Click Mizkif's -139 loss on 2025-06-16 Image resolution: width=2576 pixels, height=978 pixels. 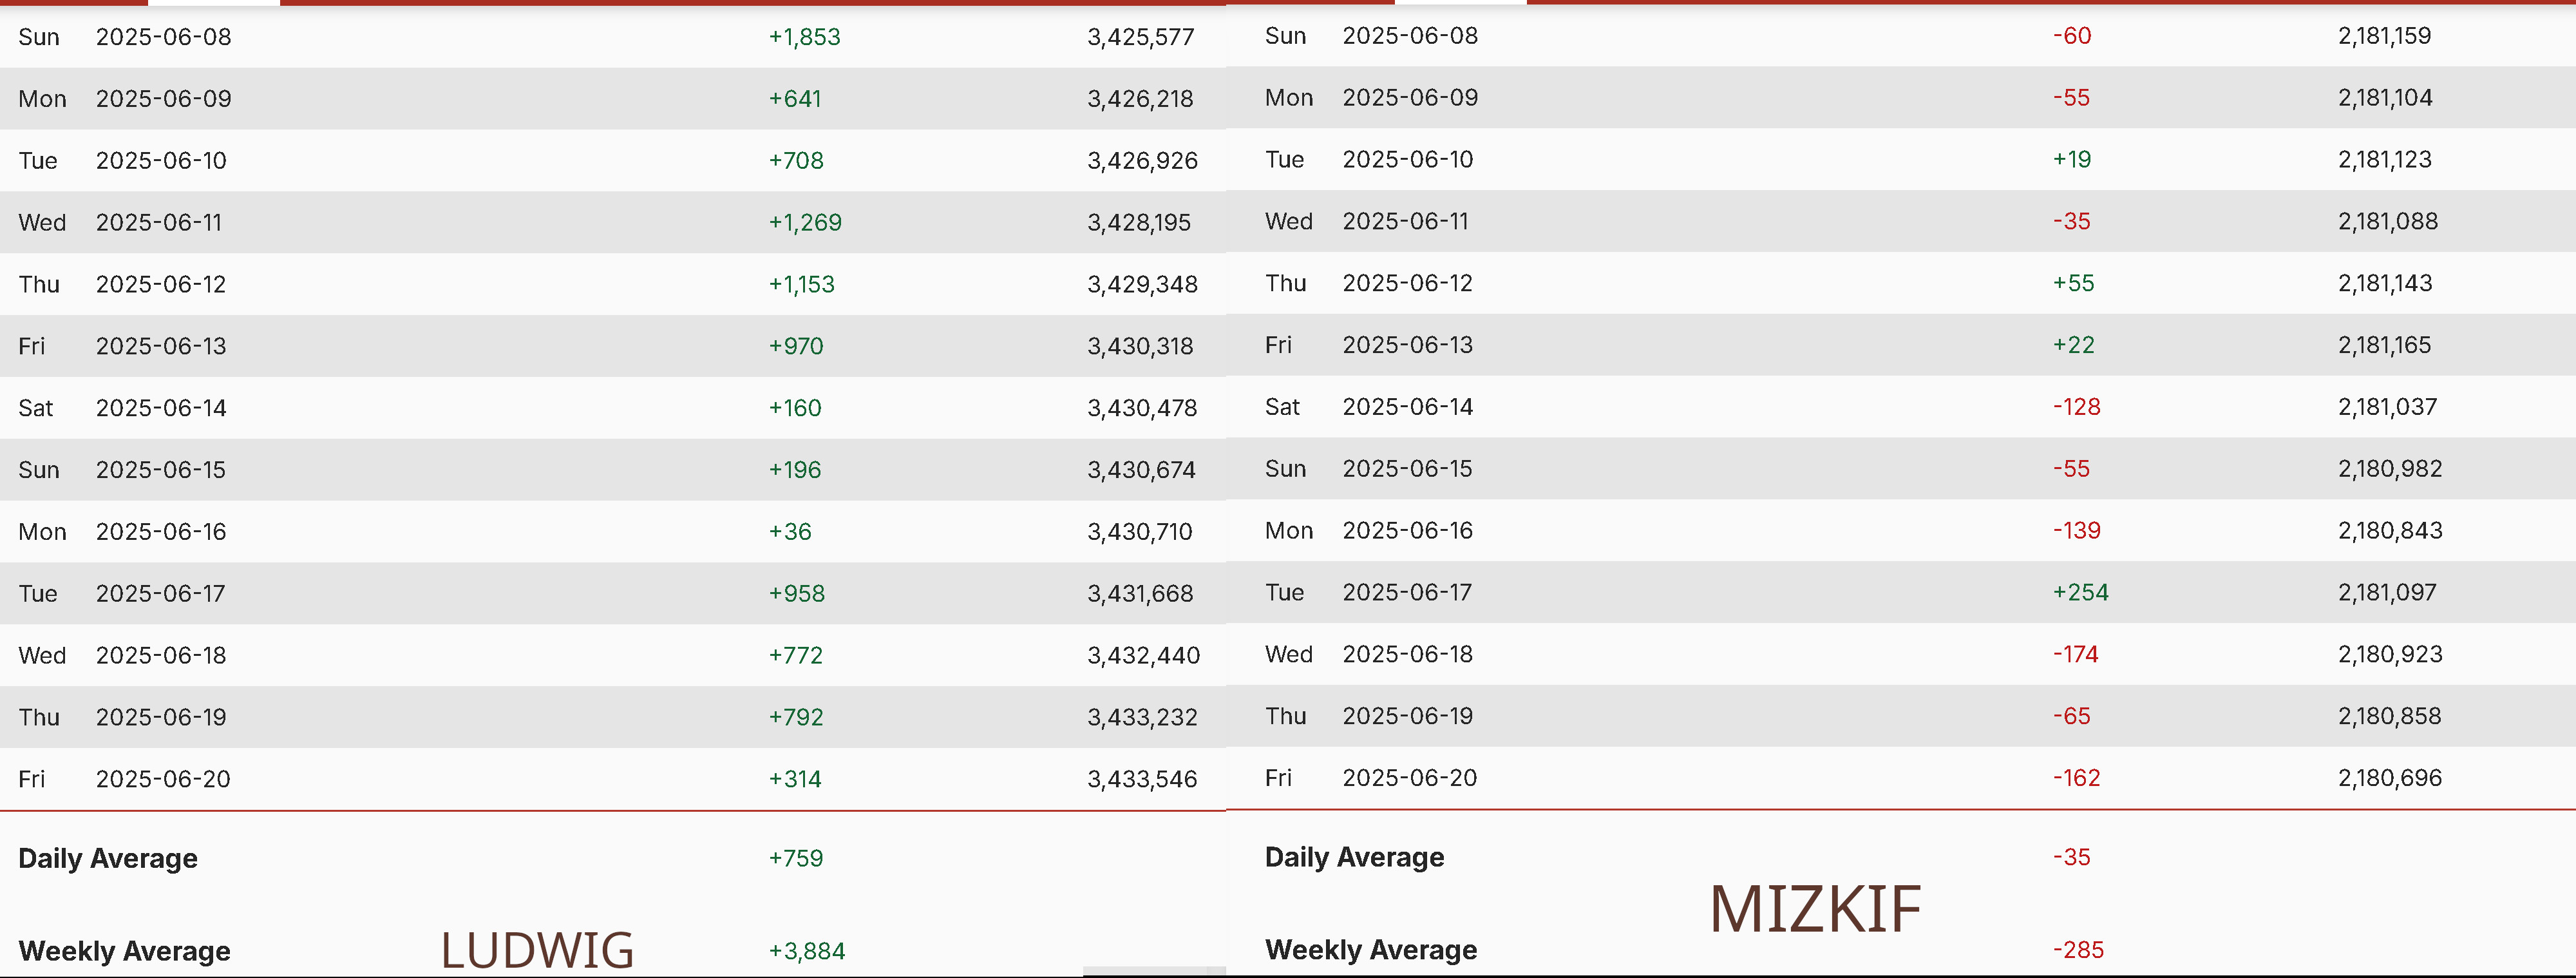(x=2077, y=532)
